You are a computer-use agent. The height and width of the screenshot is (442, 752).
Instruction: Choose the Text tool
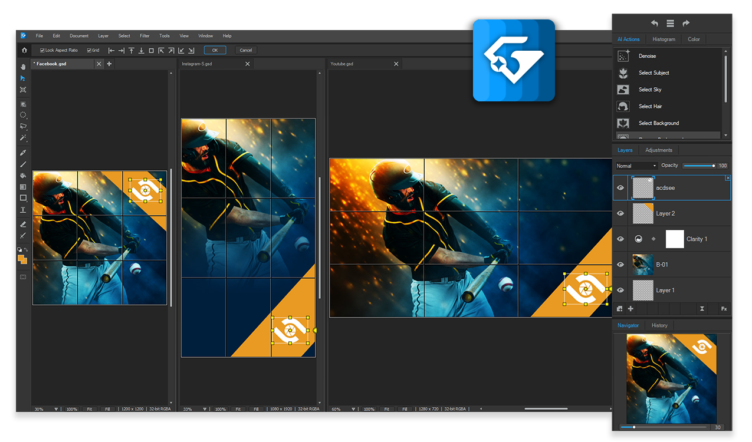23,210
